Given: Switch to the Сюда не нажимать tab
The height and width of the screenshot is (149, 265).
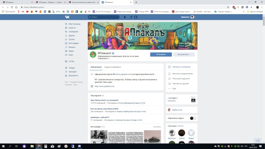Looking at the screenshot, I should [113, 67].
